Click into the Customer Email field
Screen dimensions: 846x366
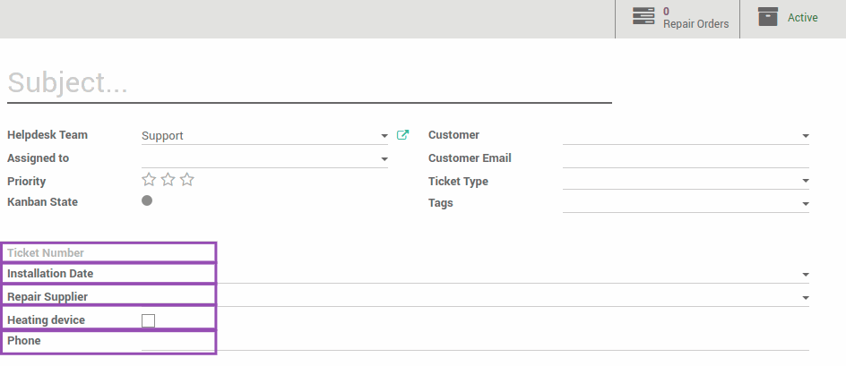(686, 158)
